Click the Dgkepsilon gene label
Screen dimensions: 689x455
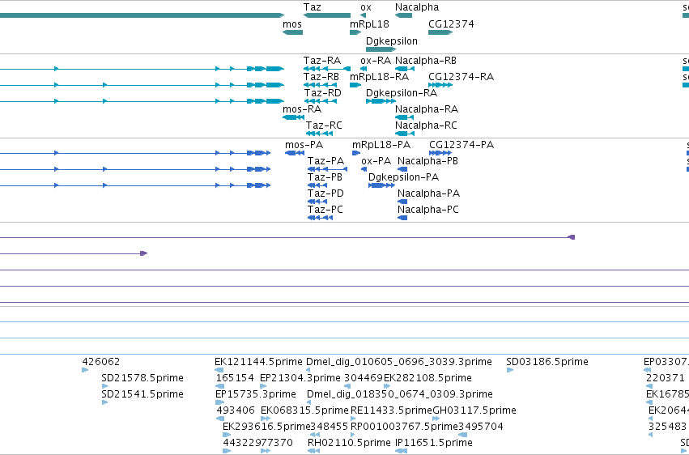click(x=392, y=40)
